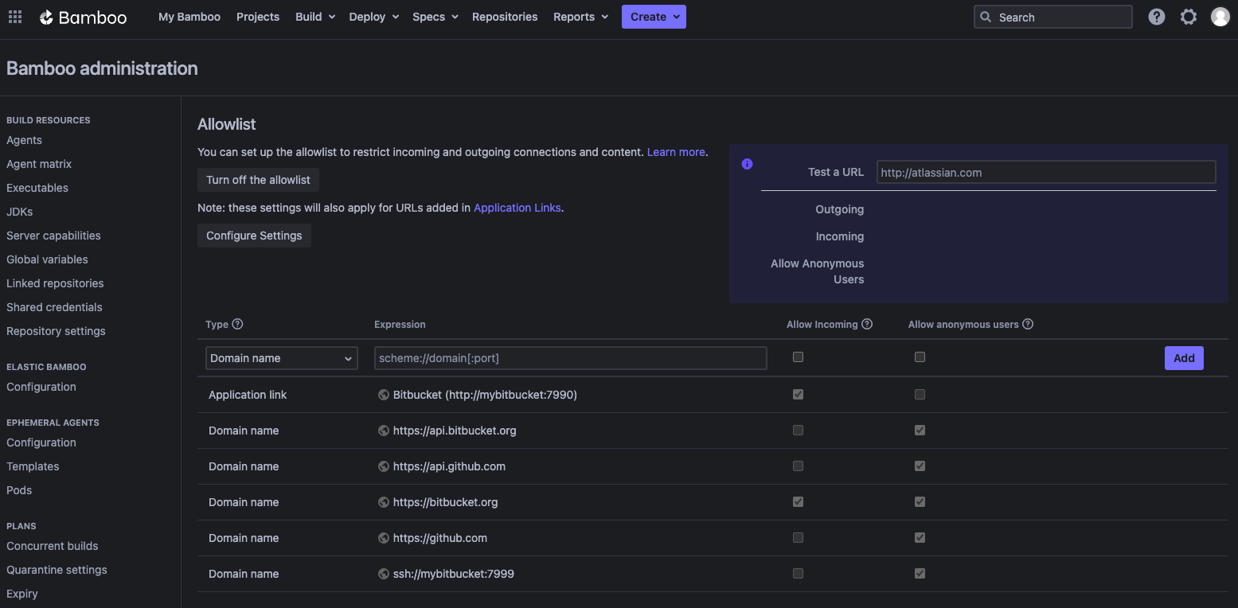Toggle anonymous users checkbox for https://api.github.com
The image size is (1238, 608).
(x=920, y=466)
